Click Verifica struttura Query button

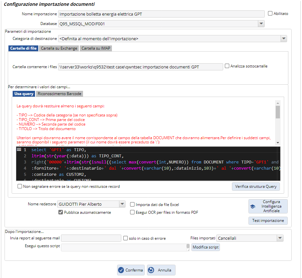256,187
